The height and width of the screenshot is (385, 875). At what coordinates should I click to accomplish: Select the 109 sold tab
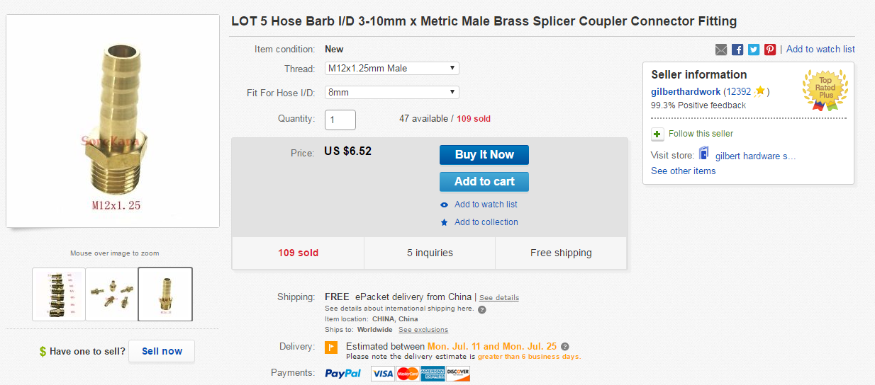[x=298, y=253]
